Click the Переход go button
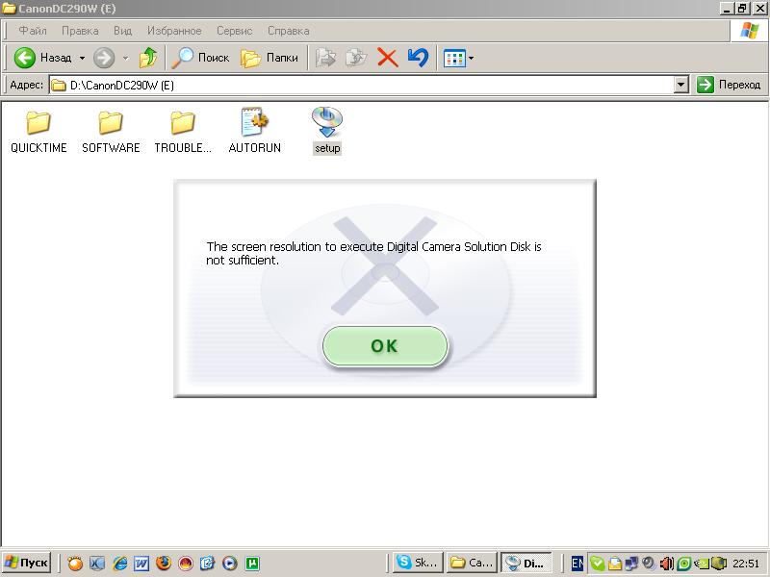The image size is (770, 577). pos(729,85)
